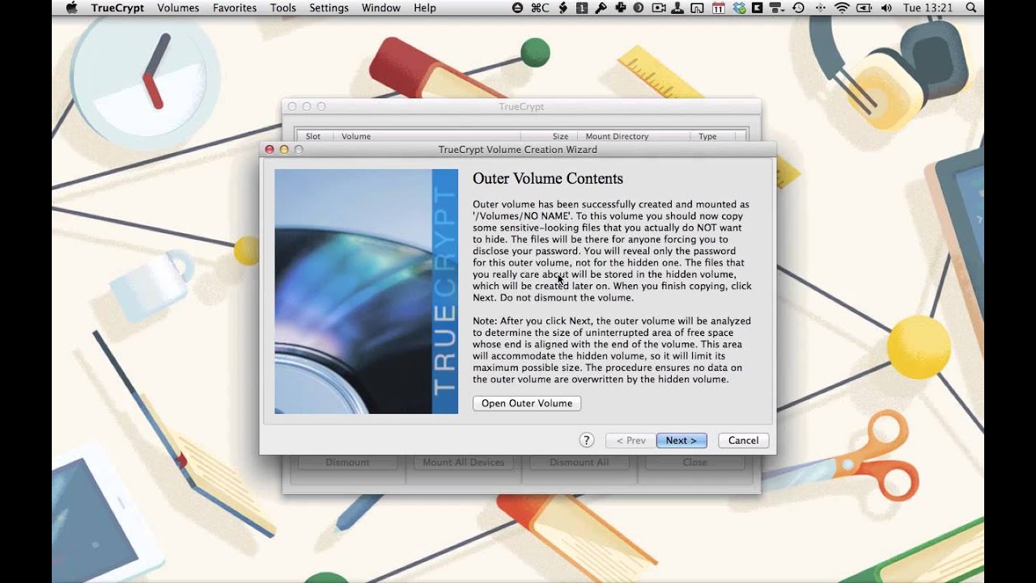Click the 1Password key icon in menu bar
This screenshot has width=1036, height=583.
coord(601,8)
